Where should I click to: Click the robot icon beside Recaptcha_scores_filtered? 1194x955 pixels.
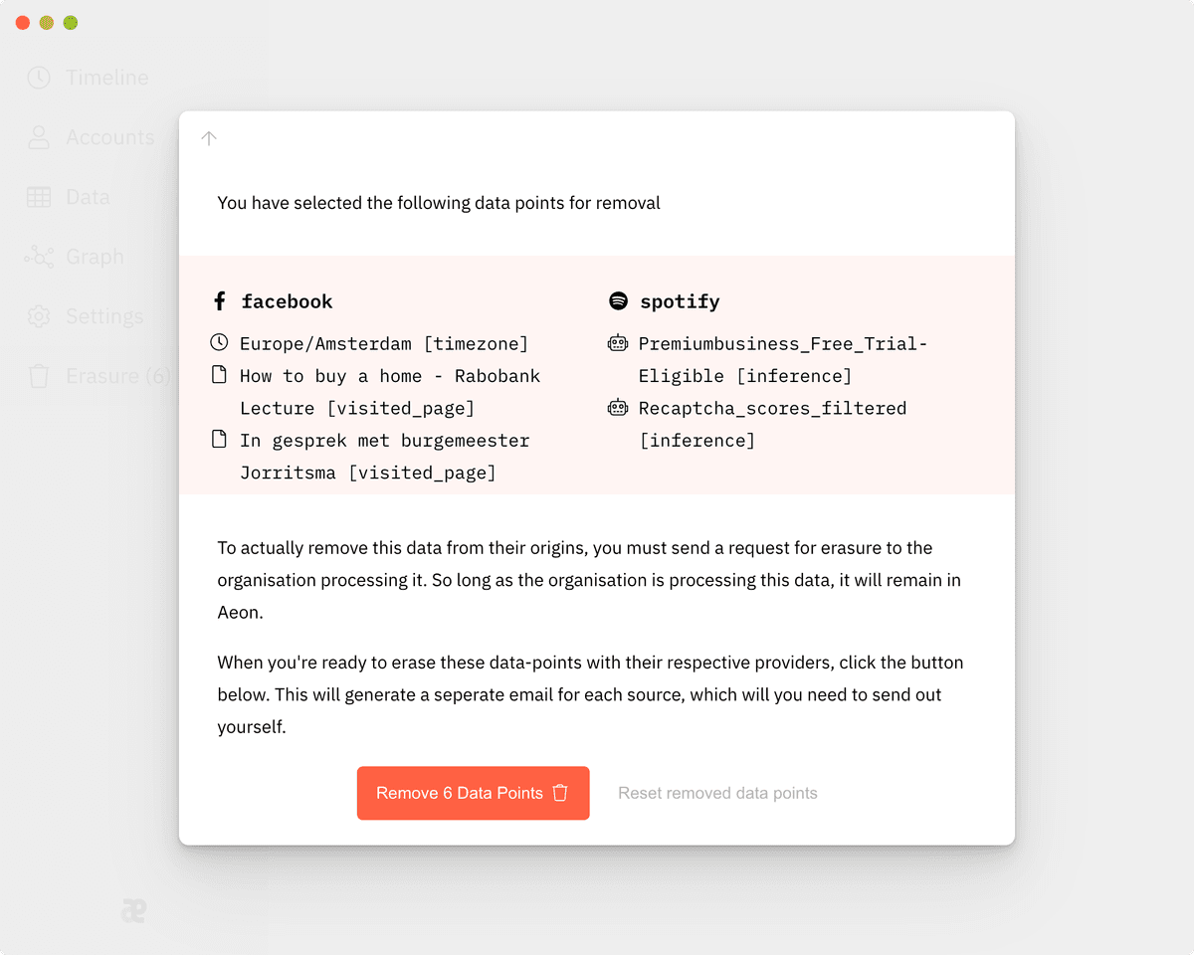coord(618,408)
